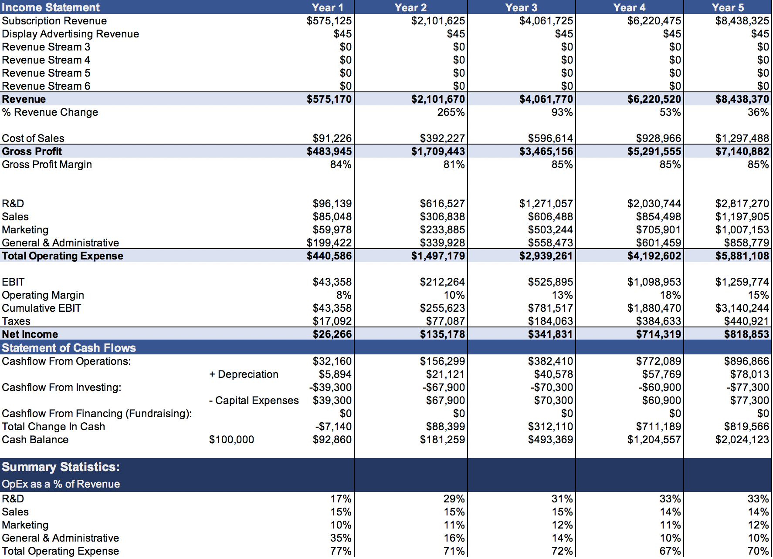Image resolution: width=773 pixels, height=559 pixels.
Task: Click the Summary Statistics header
Action: [61, 467]
